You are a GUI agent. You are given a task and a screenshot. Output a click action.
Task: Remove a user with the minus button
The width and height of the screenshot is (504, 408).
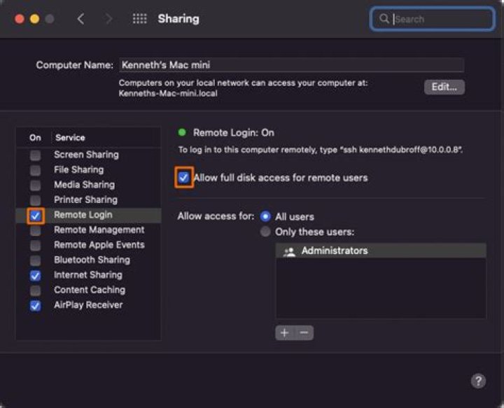304,332
